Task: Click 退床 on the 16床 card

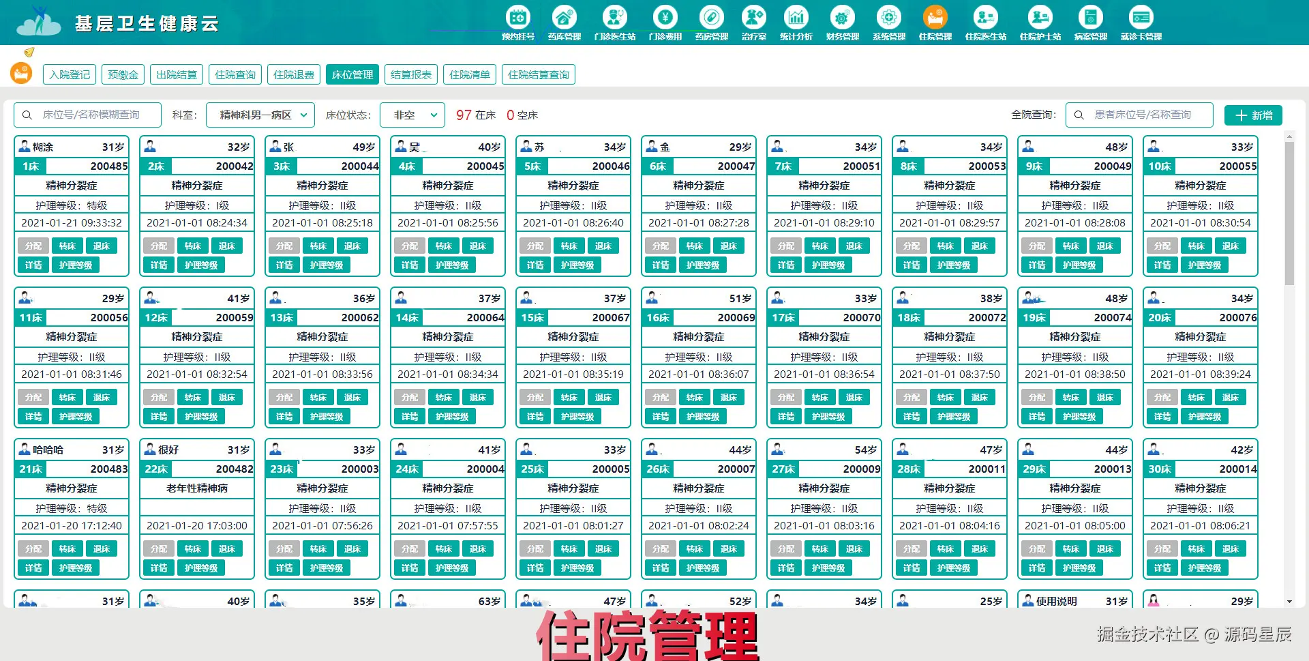Action: pos(729,397)
